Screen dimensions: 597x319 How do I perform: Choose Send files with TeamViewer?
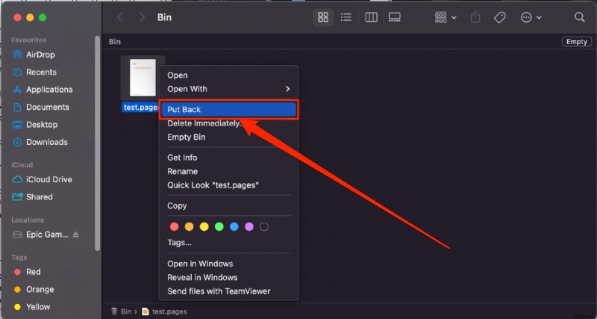click(x=229, y=291)
